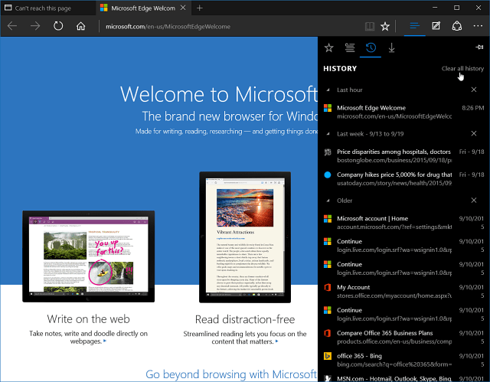Switch to Can't reach this page tab

pos(47,8)
